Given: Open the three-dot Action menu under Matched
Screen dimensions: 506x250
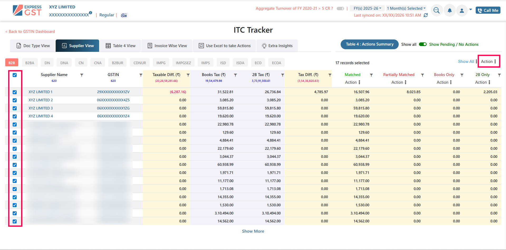Looking at the screenshot, I should (x=359, y=82).
